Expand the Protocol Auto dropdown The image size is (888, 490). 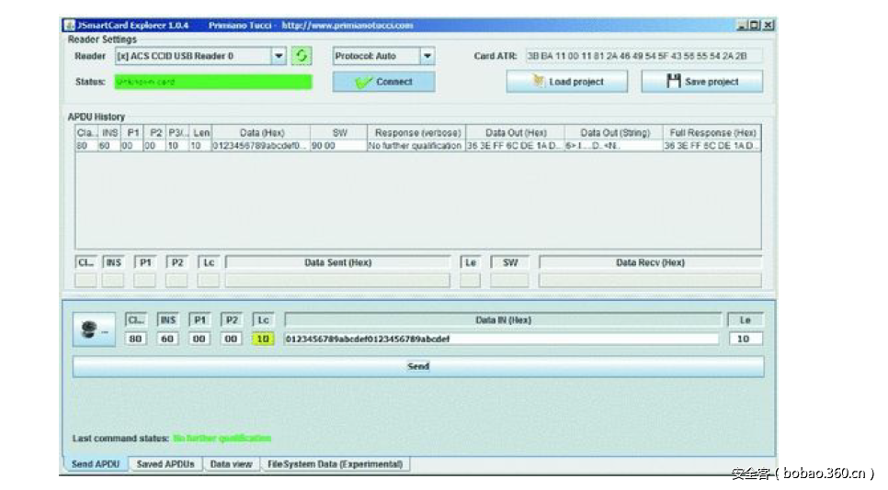click(427, 57)
